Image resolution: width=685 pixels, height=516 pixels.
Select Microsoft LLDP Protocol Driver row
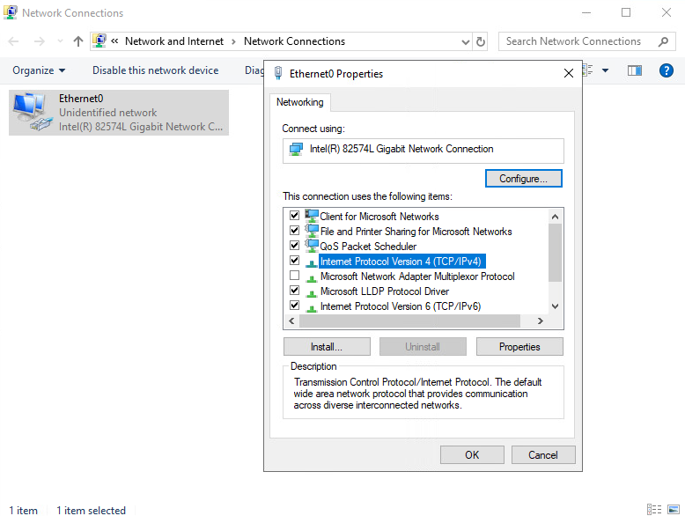pyautogui.click(x=385, y=291)
